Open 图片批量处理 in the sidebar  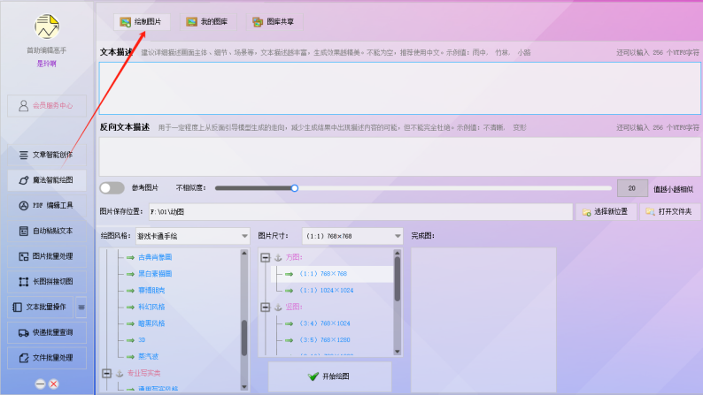(x=47, y=256)
